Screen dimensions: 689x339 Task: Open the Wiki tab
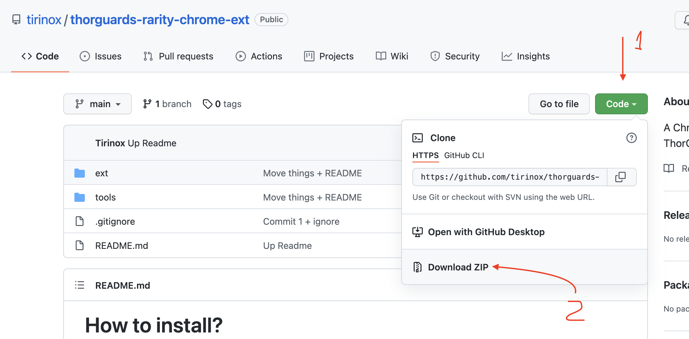tap(392, 56)
